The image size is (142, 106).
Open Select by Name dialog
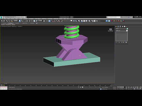click(22, 21)
